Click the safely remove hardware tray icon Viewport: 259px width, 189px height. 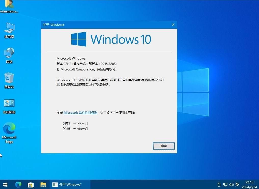219,184
